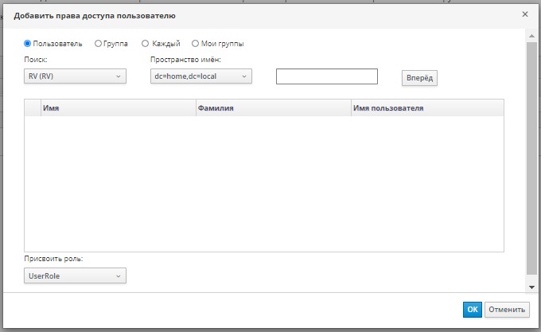Click the Отменить button
Image resolution: width=541 pixels, height=332 pixels.
507,310
